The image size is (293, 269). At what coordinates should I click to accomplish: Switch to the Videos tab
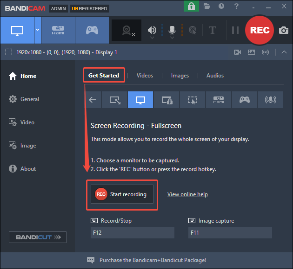click(145, 76)
